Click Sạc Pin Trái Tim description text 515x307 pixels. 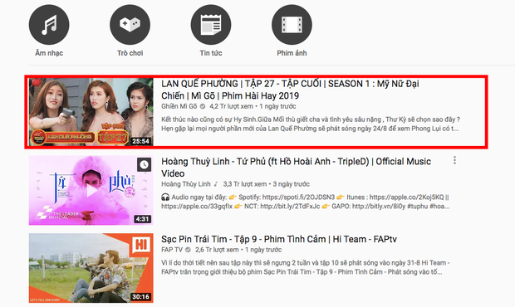(306, 267)
